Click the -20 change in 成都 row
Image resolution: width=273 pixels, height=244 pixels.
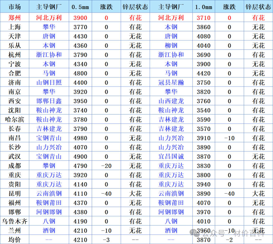pos(106,166)
